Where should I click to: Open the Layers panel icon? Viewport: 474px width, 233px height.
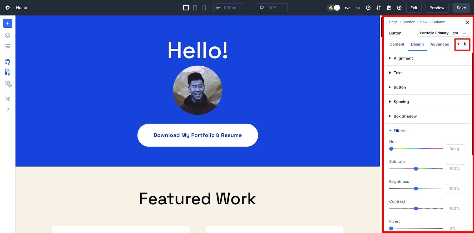8,35
